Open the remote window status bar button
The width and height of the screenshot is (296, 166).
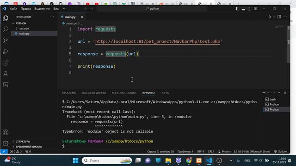tap(4, 151)
